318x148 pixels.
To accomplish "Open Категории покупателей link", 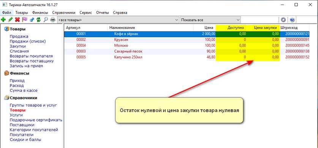I will point(34,130).
